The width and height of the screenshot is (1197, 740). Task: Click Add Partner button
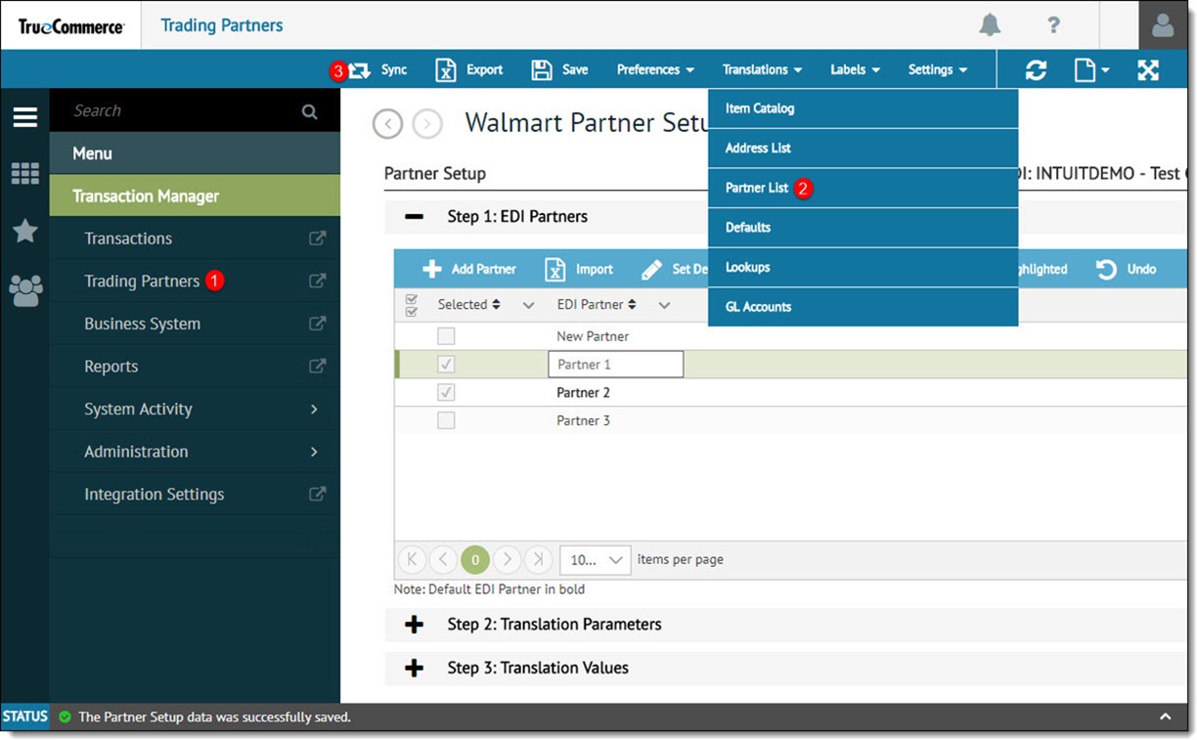(468, 269)
